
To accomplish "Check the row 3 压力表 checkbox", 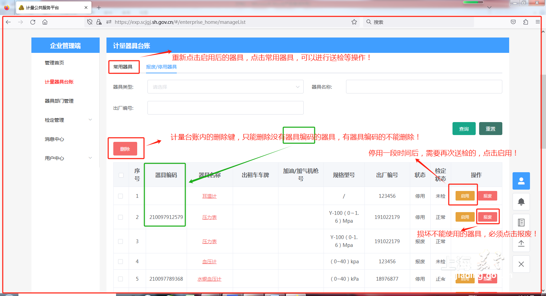I will click(120, 241).
